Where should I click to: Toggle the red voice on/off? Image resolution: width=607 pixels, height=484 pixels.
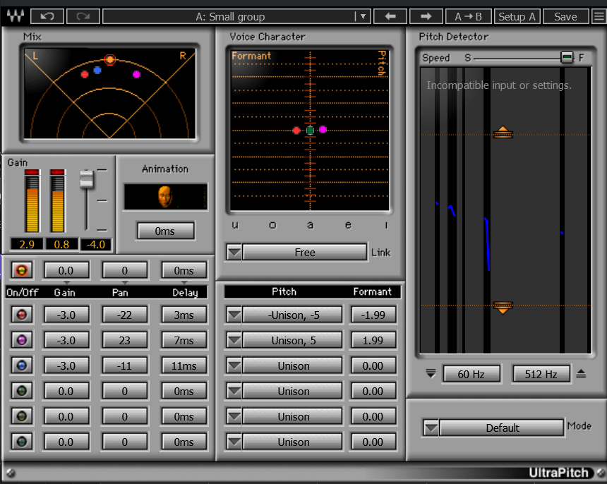[22, 315]
